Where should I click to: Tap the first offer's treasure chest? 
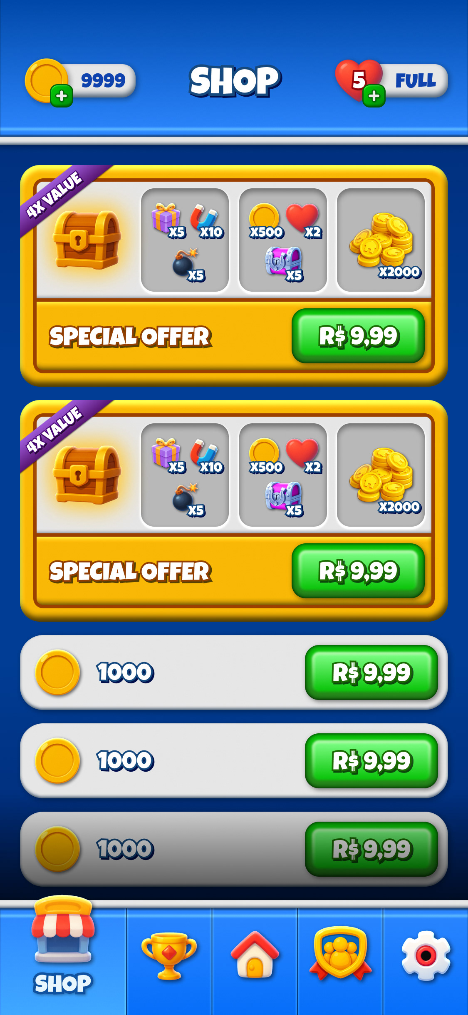pos(87,240)
